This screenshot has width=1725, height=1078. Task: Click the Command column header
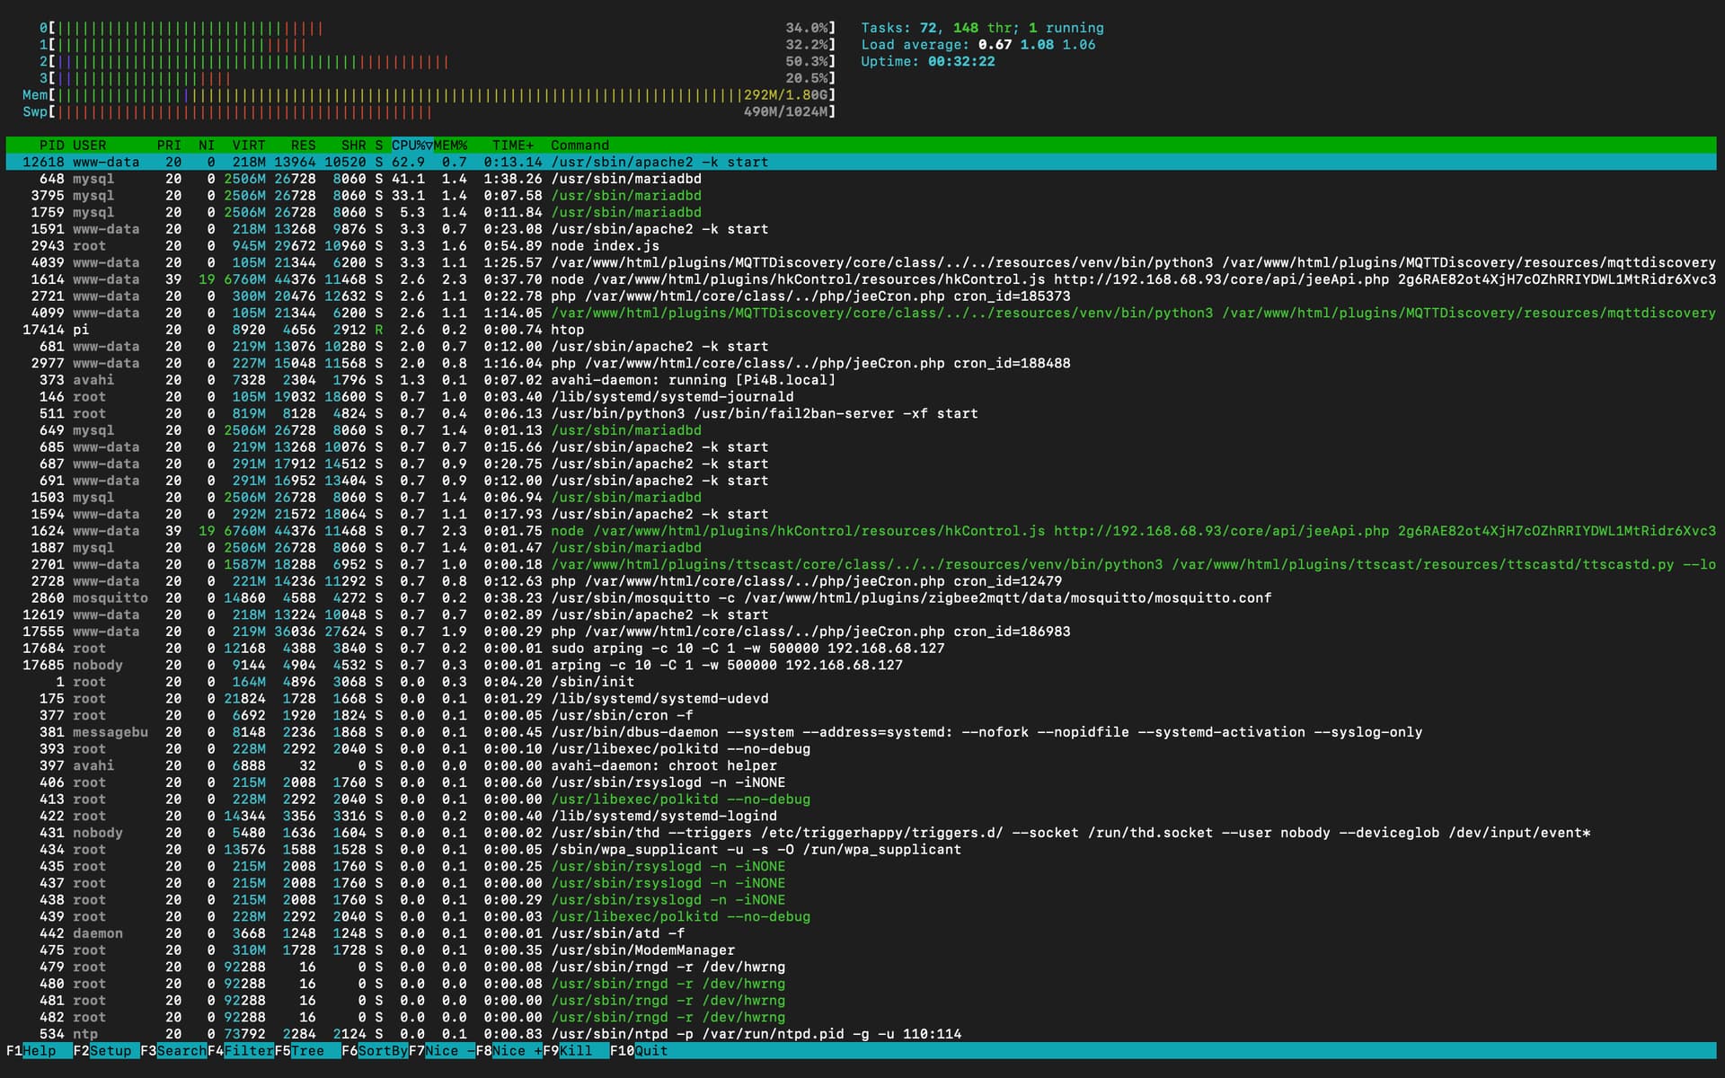pyautogui.click(x=579, y=145)
